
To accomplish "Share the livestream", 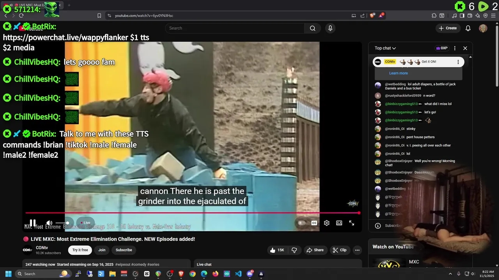I will (315, 250).
